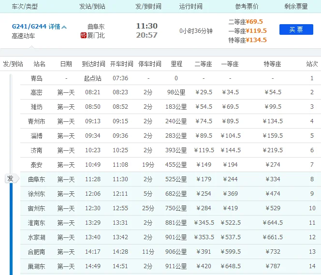Select station 潍坊 in the stop list
Screen dimensions: 321x275
tap(36, 107)
